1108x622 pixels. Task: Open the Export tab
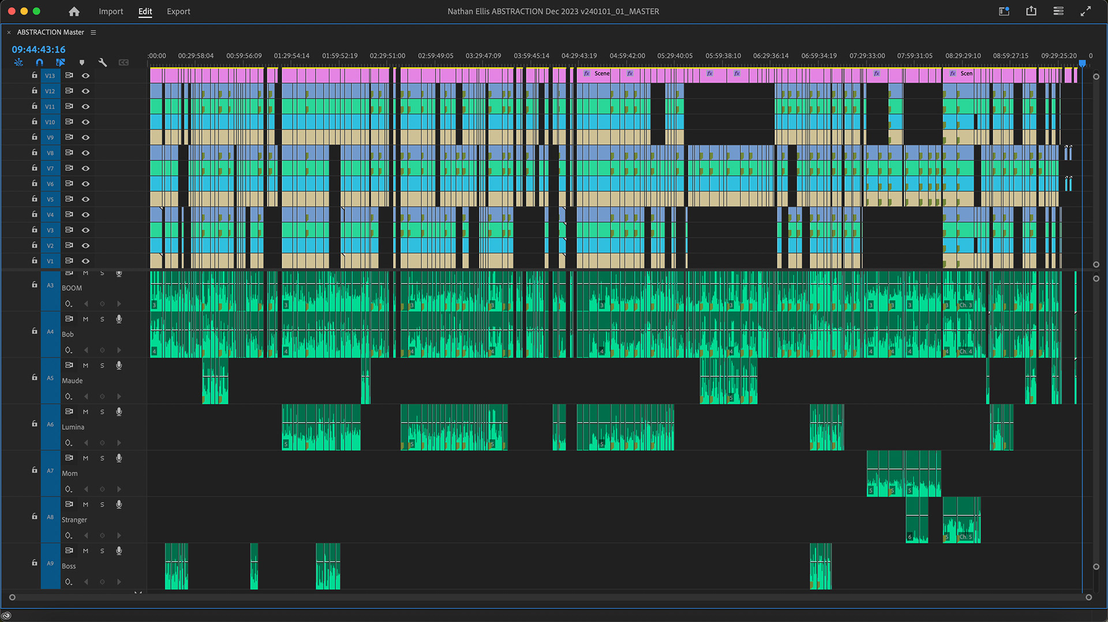(x=178, y=12)
